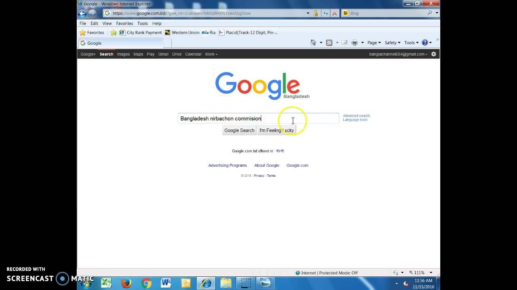
Task: Open the Images link in Google bar
Action: pos(123,54)
